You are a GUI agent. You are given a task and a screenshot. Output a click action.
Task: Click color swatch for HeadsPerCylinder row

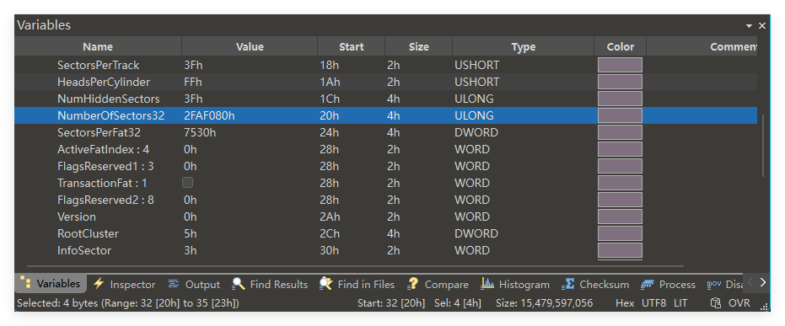tap(620, 82)
